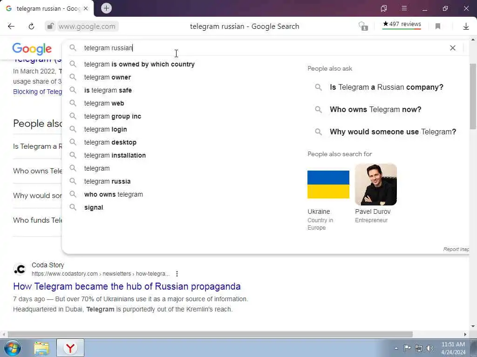Open the volume speaker tray icon
This screenshot has height=357, width=477.
pyautogui.click(x=429, y=348)
